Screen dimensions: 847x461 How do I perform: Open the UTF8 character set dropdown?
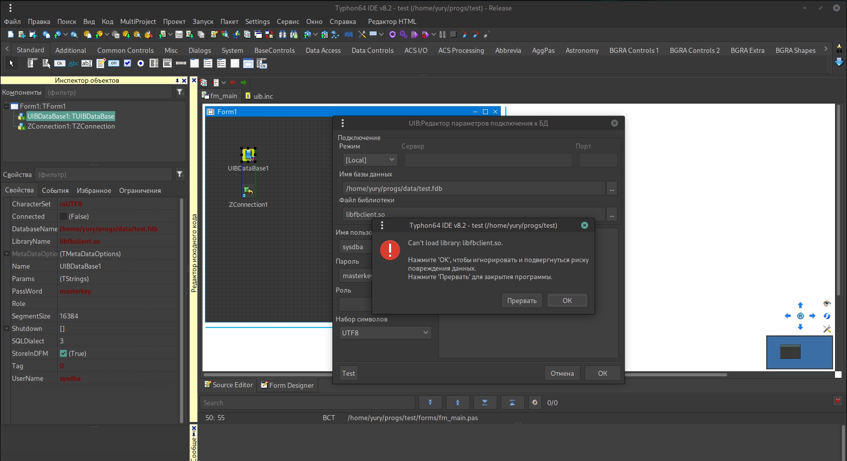[x=385, y=333]
